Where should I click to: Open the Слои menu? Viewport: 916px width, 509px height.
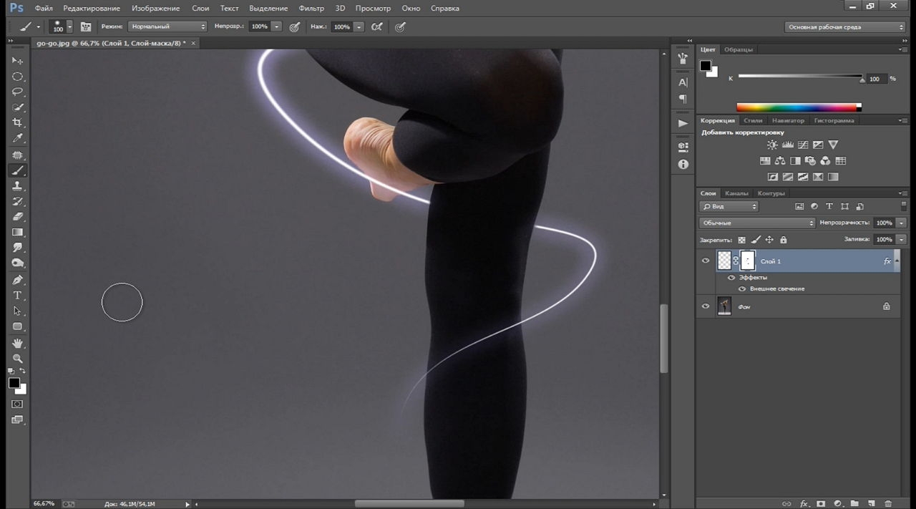(x=200, y=8)
